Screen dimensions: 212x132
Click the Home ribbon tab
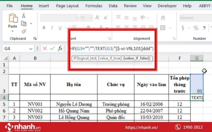click(27, 6)
